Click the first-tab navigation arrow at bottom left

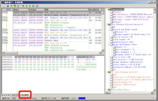pos(3,95)
